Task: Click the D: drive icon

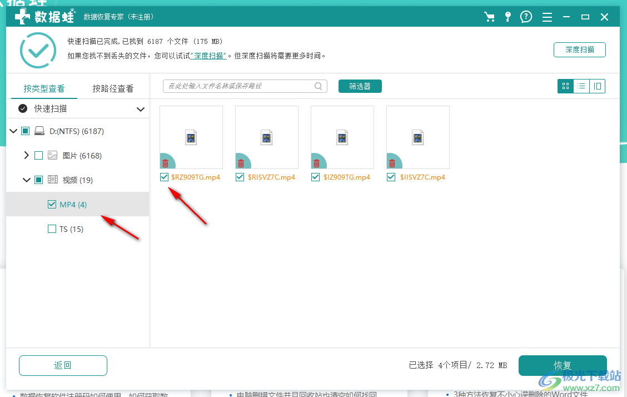Action: pos(39,131)
